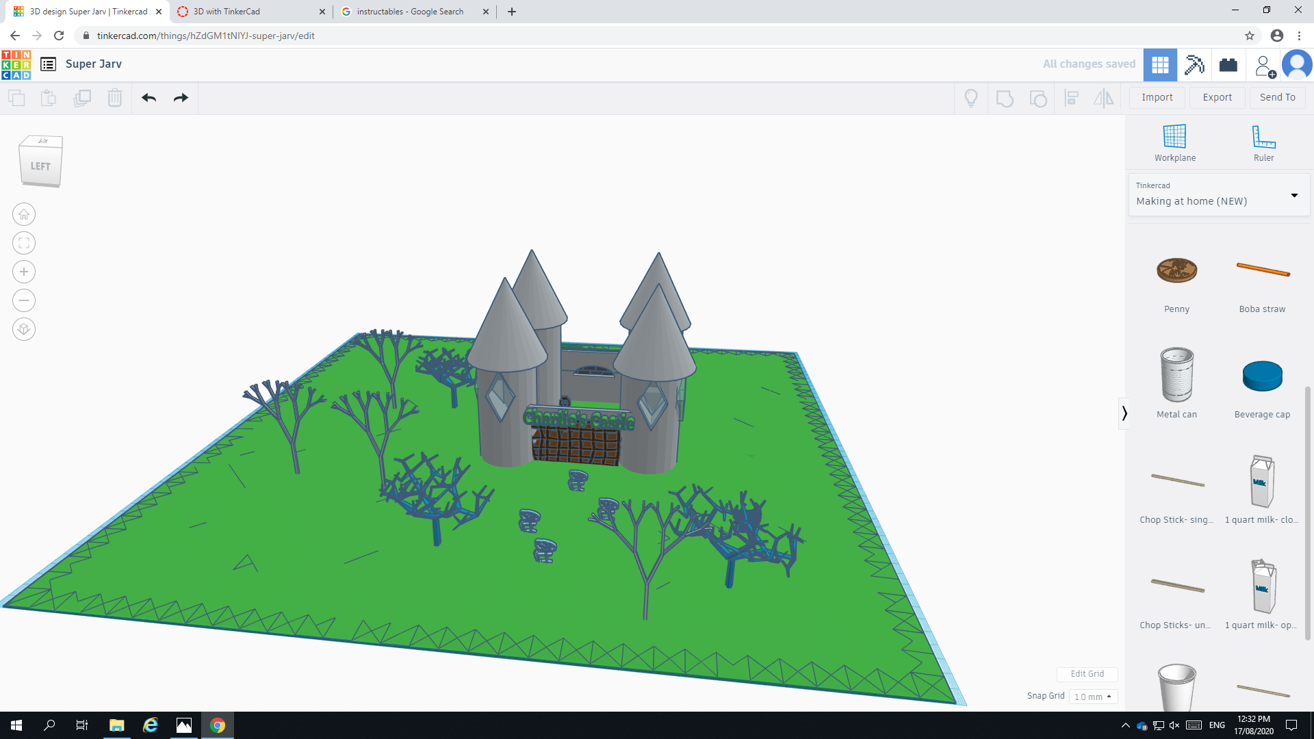Select the Workplane tool
Image resolution: width=1314 pixels, height=739 pixels.
point(1175,143)
